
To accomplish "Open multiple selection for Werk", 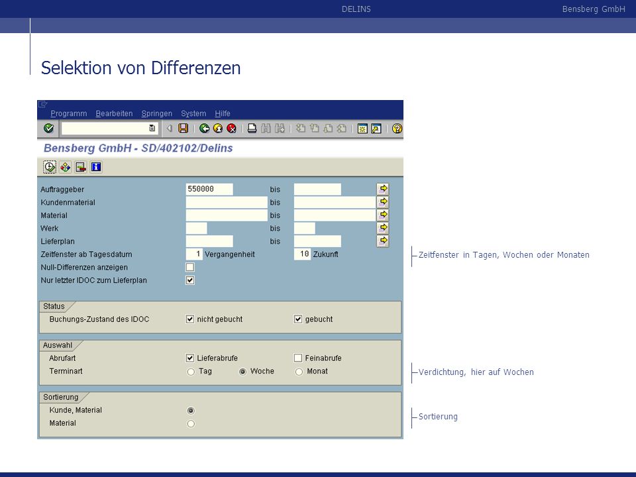I will tap(383, 228).
